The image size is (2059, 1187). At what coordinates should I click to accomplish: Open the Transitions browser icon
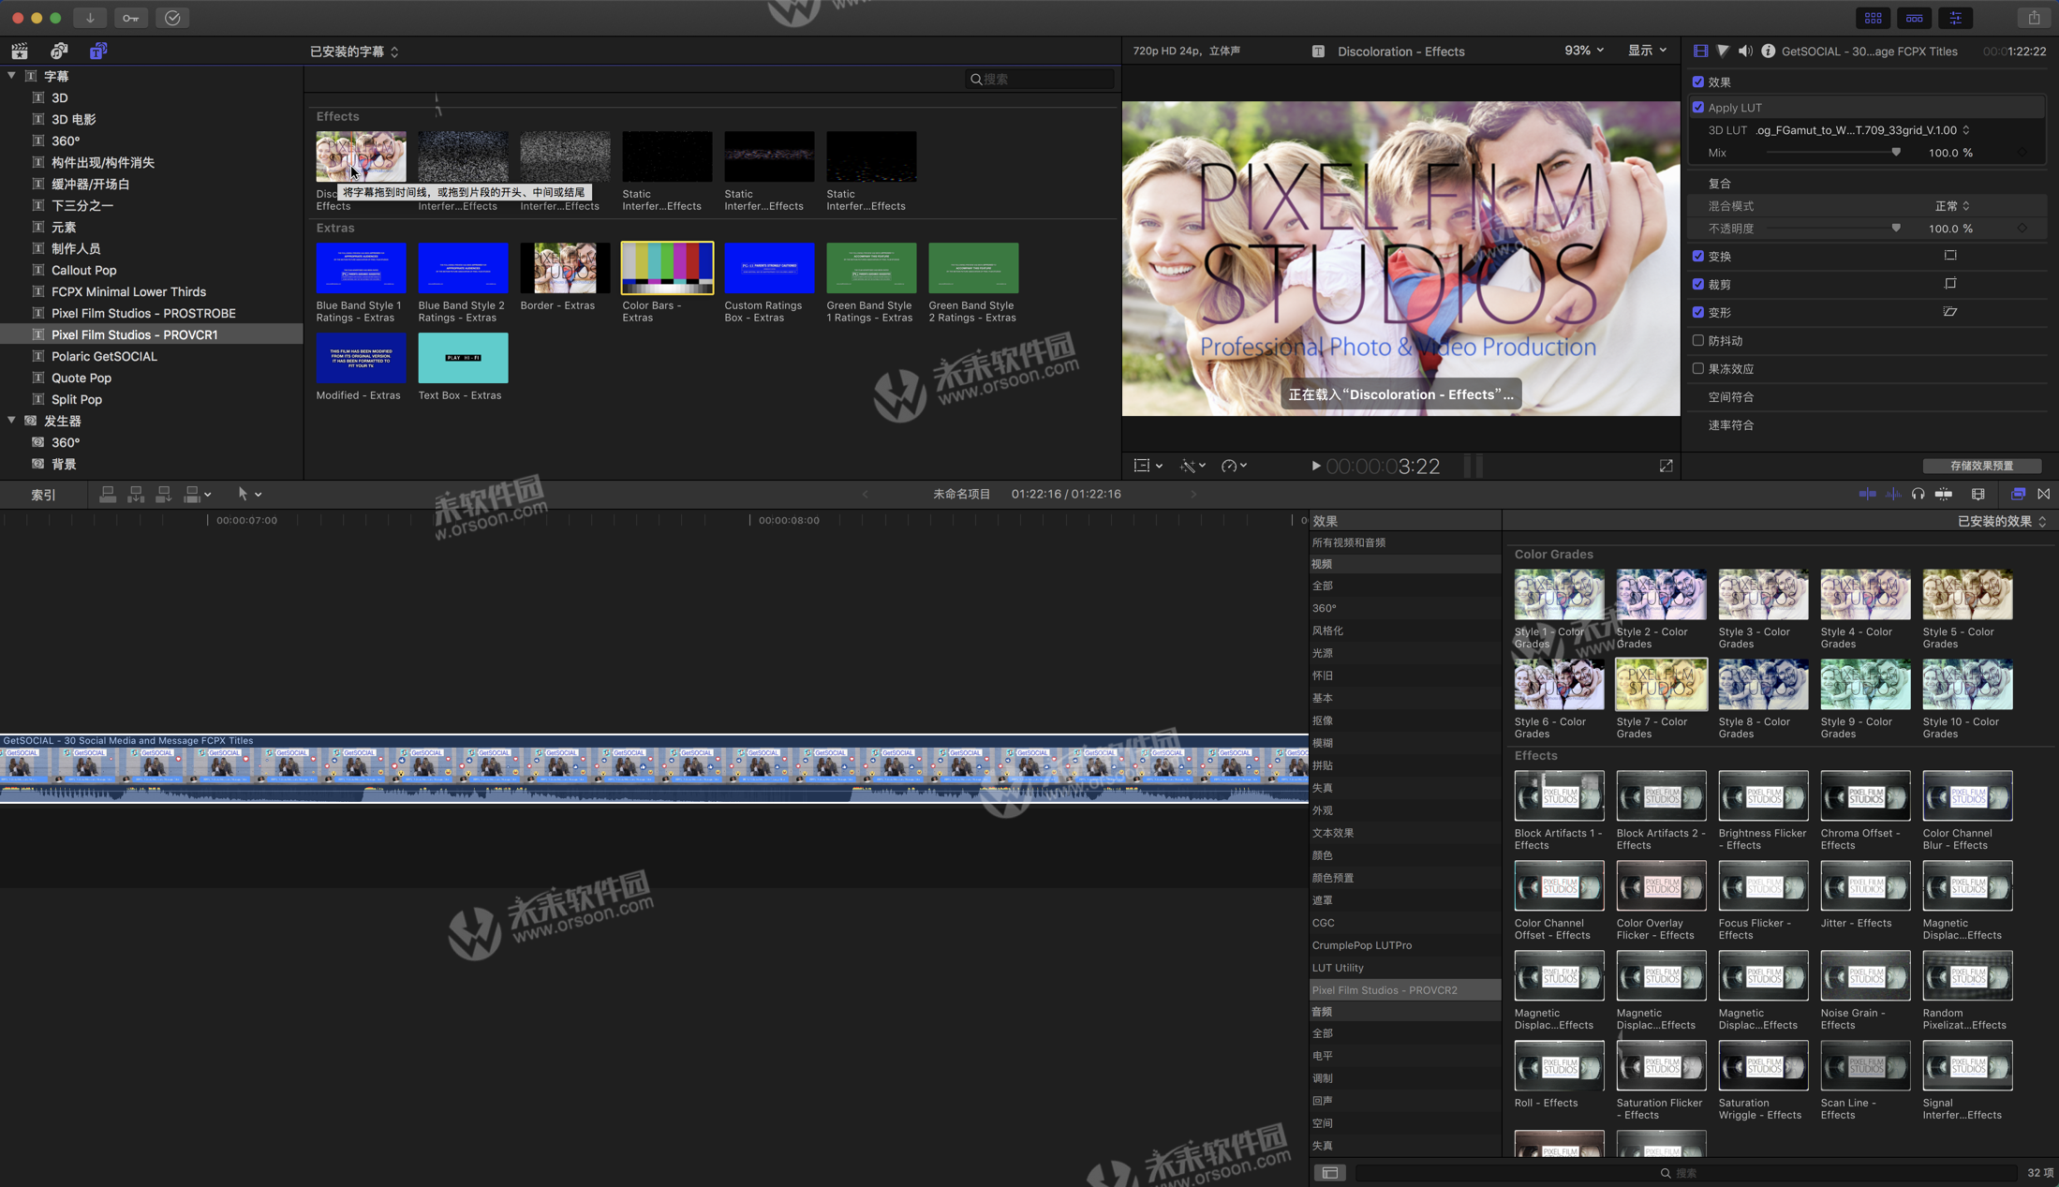click(x=2044, y=494)
